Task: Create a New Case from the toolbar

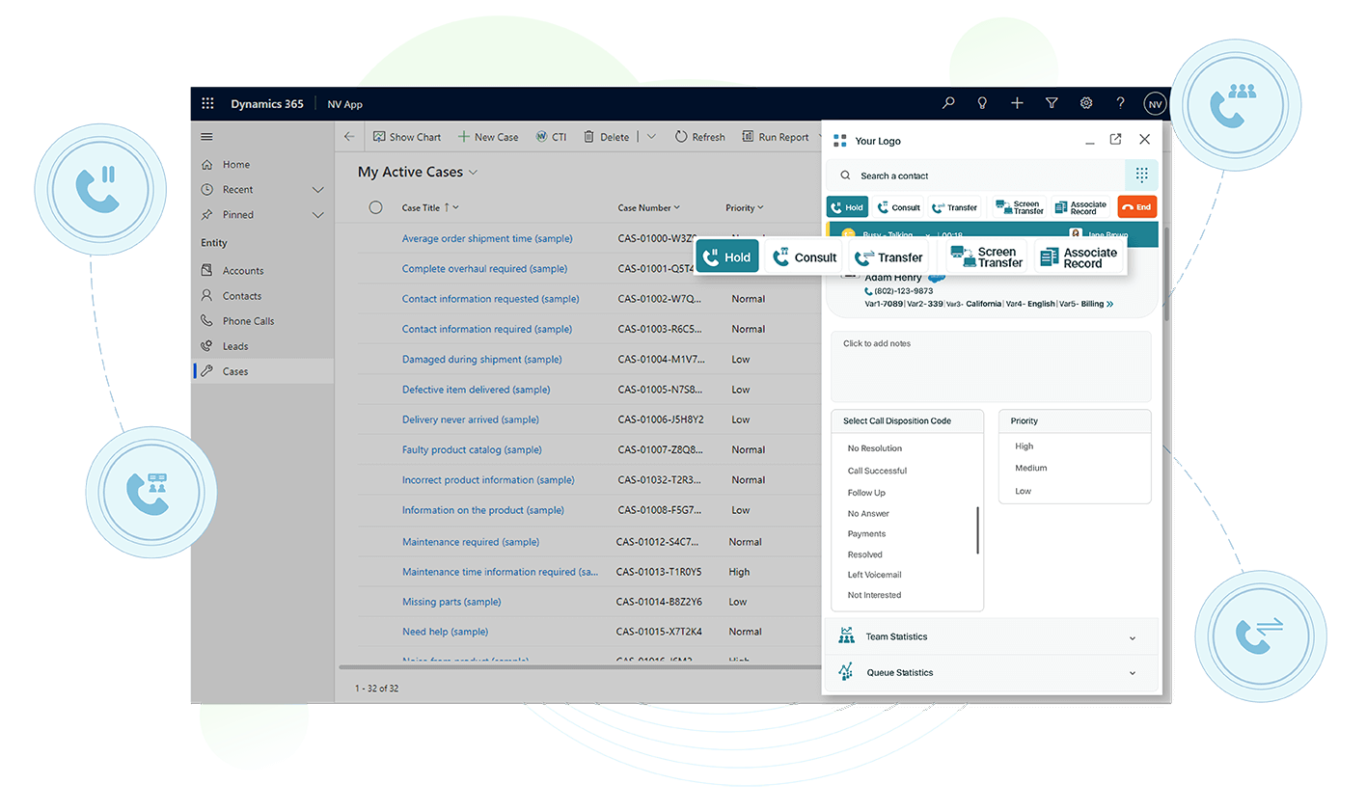Action: point(488,136)
